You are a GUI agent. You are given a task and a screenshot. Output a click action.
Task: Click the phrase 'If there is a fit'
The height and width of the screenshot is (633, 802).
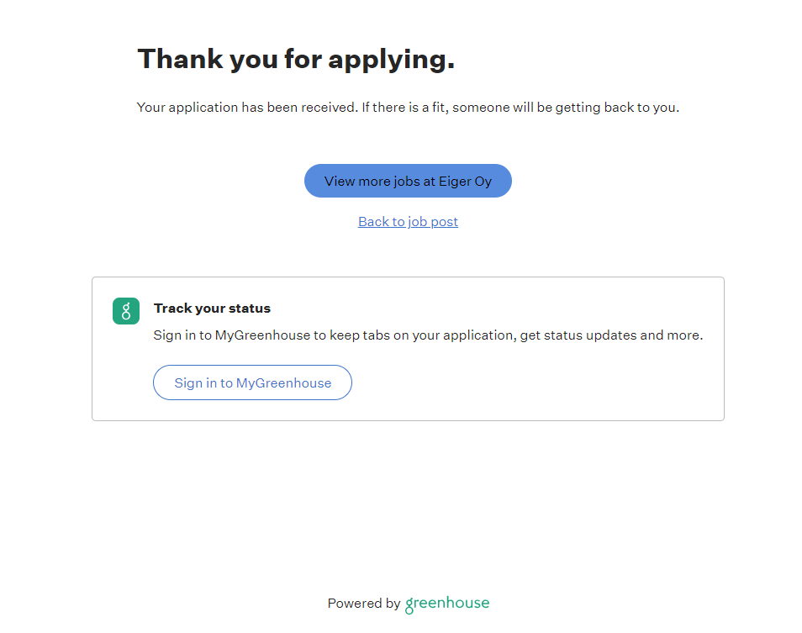404,108
